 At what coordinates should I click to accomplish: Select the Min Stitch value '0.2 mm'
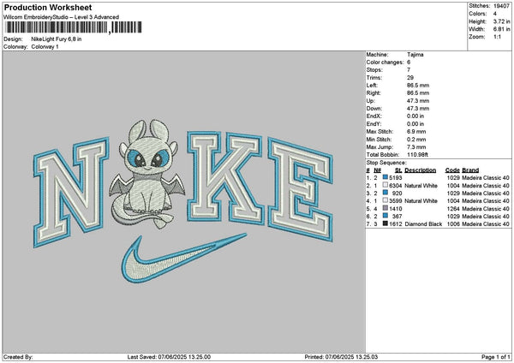[416, 140]
